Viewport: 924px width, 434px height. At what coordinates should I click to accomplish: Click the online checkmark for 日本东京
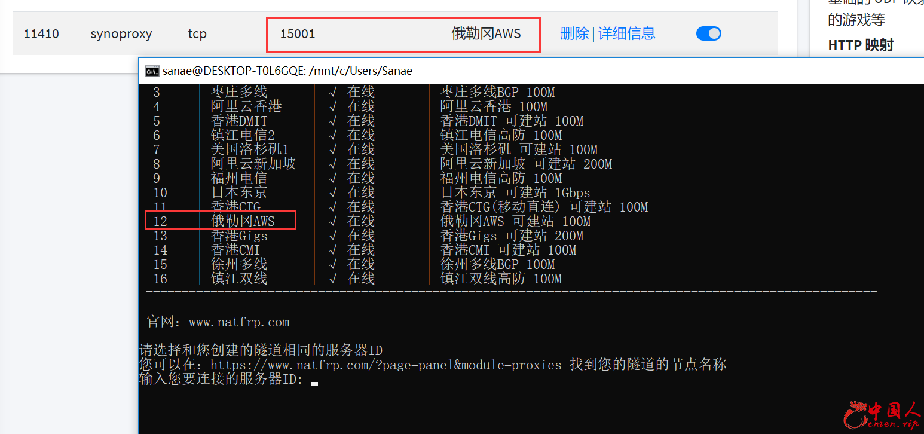(333, 192)
